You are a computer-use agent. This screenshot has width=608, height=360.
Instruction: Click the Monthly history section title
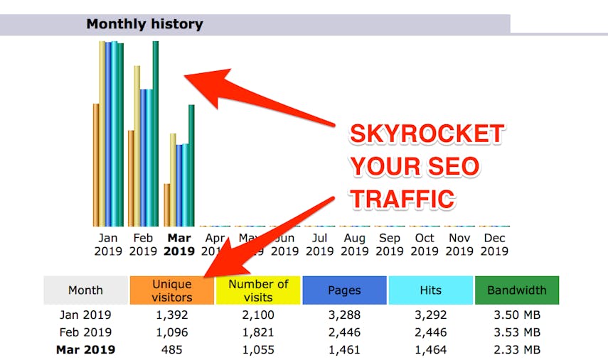[144, 24]
